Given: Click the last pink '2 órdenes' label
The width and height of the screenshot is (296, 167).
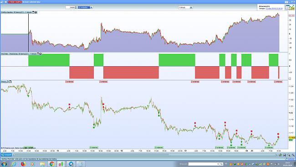Looking at the screenshot, I should point(278,82).
